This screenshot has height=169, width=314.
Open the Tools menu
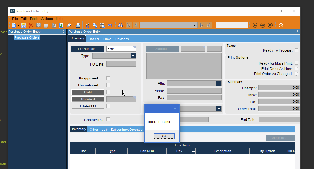34,19
